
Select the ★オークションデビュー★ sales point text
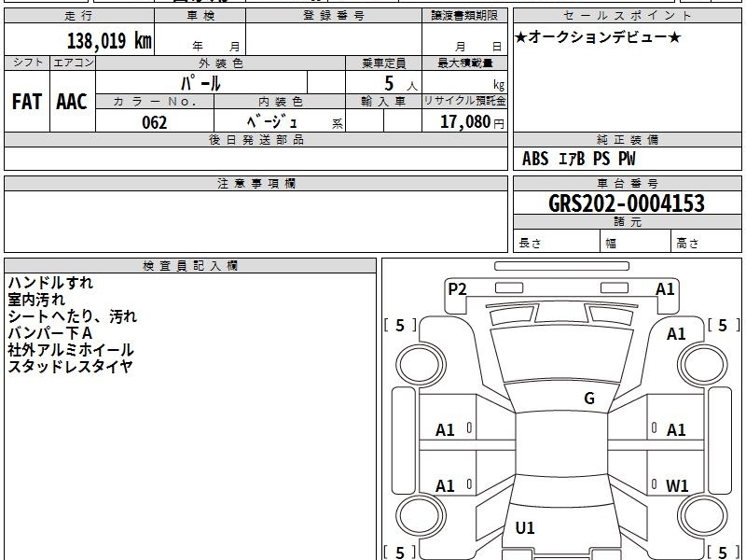pos(598,37)
